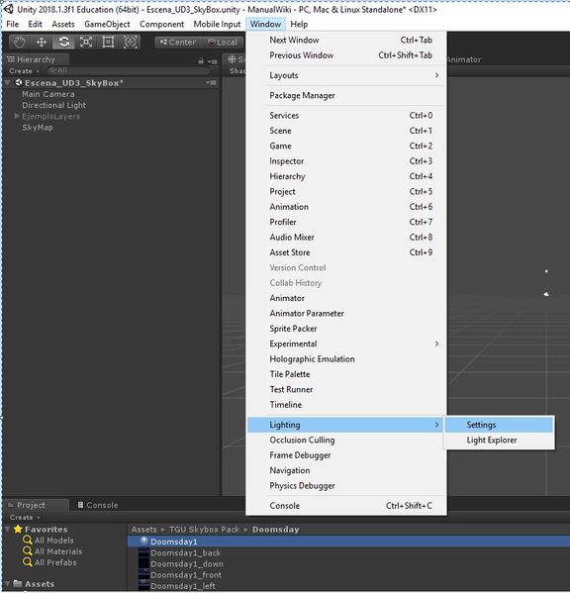Select the Rect transform tool
Screen dimensions: 570x593
108,42
